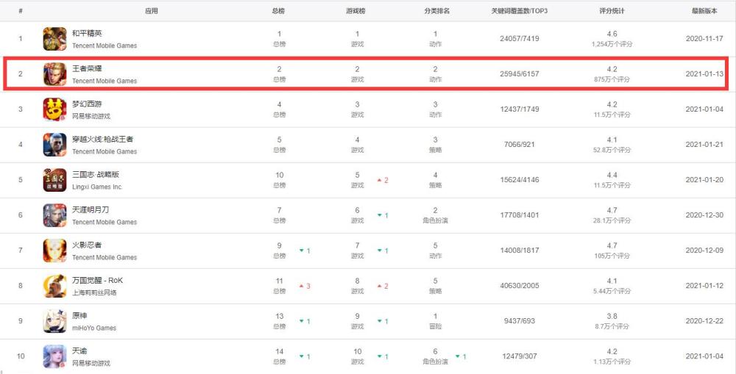Image resolution: width=736 pixels, height=374 pixels.
Task: Open the 火影忍者 app icon
Action: point(55,251)
